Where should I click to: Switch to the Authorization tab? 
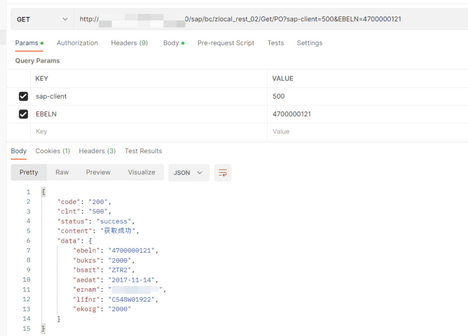pos(77,43)
